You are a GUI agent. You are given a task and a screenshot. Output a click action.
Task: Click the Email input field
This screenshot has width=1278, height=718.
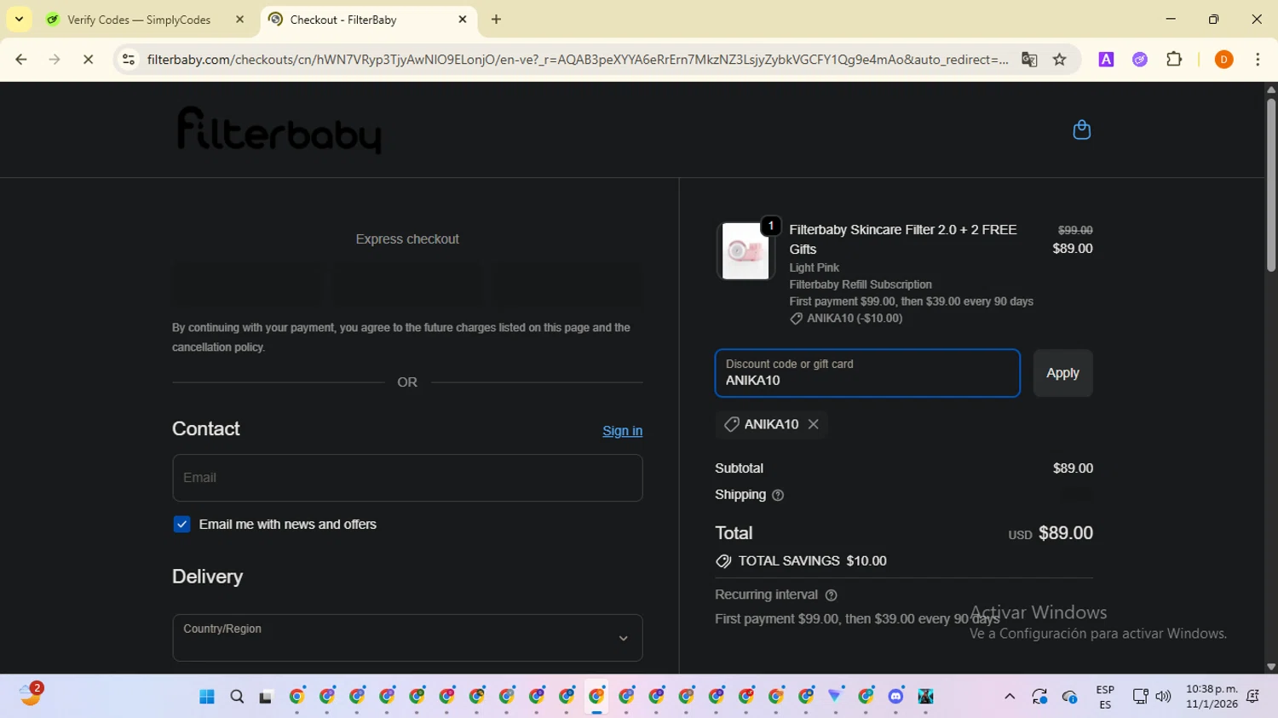[407, 478]
